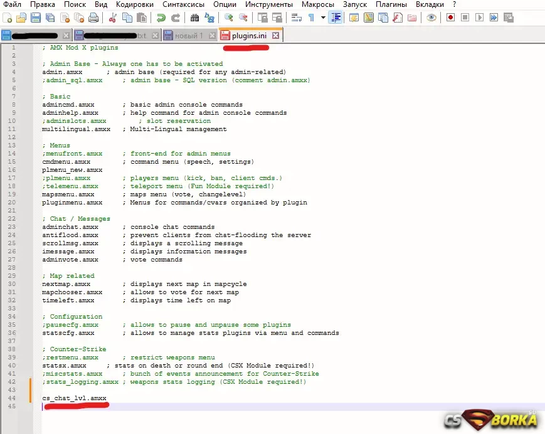Close the plugins.ini tab
Viewport: 545px width, 434px height.
[275, 36]
